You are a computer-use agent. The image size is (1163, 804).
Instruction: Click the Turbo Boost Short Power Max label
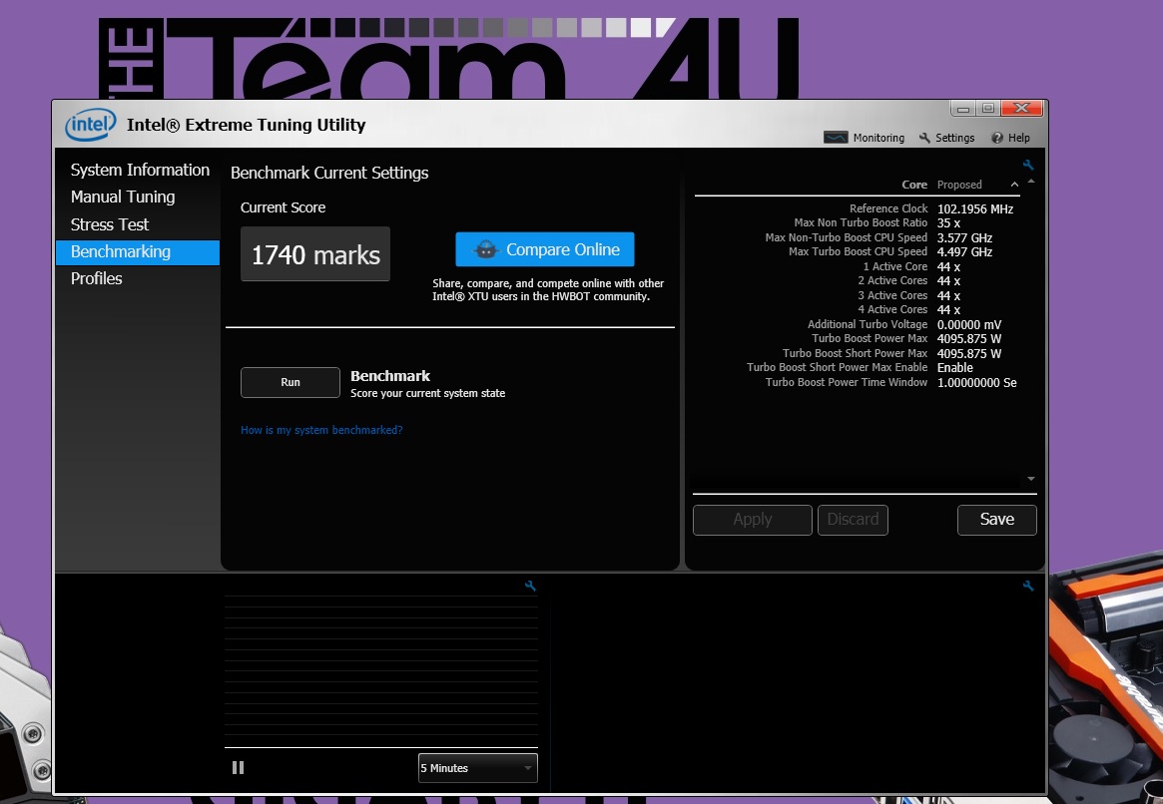coord(855,353)
